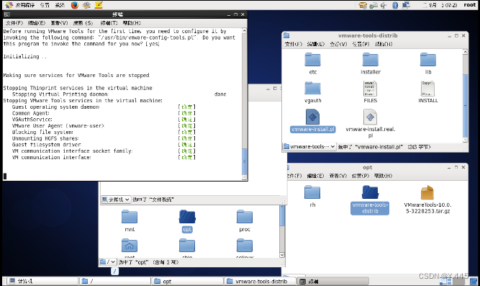The image size is (480, 286).
Task: Open View (V) menu in vmware-tools-distrib window
Action: coord(338,44)
